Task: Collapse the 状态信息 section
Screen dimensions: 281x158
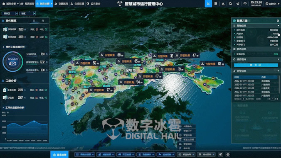Action: (279, 49)
